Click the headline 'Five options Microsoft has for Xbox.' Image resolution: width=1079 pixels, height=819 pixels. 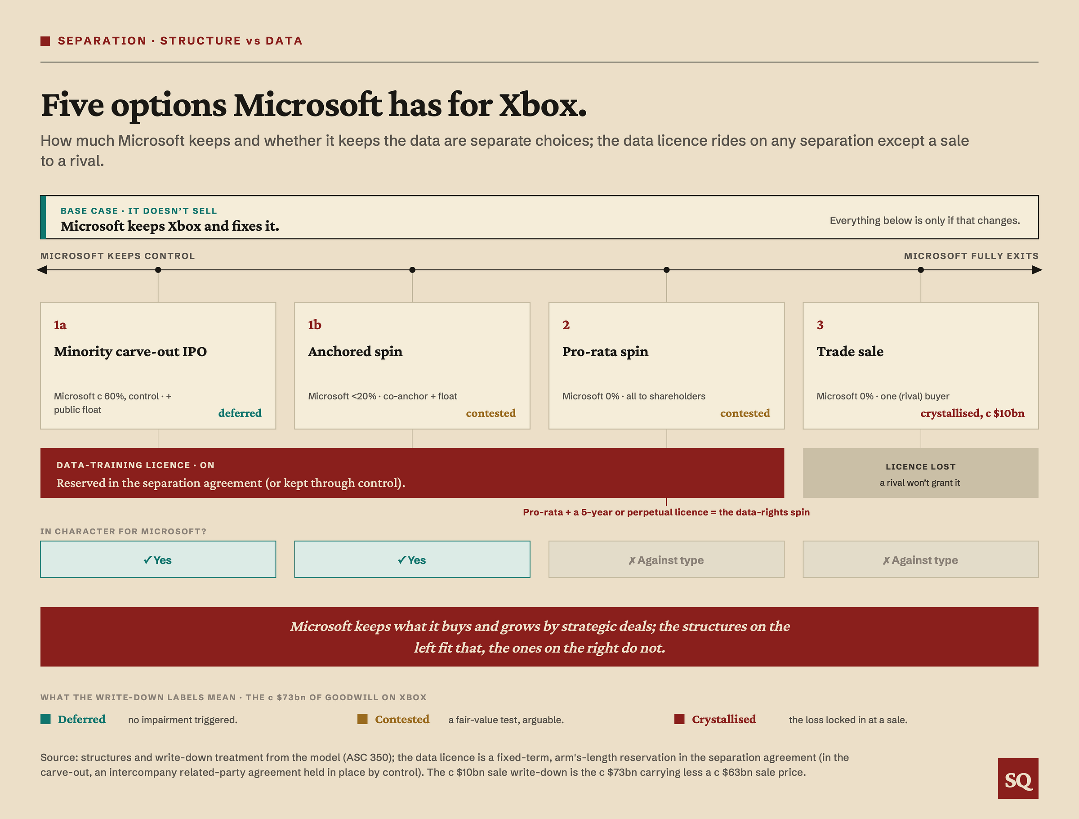(314, 105)
